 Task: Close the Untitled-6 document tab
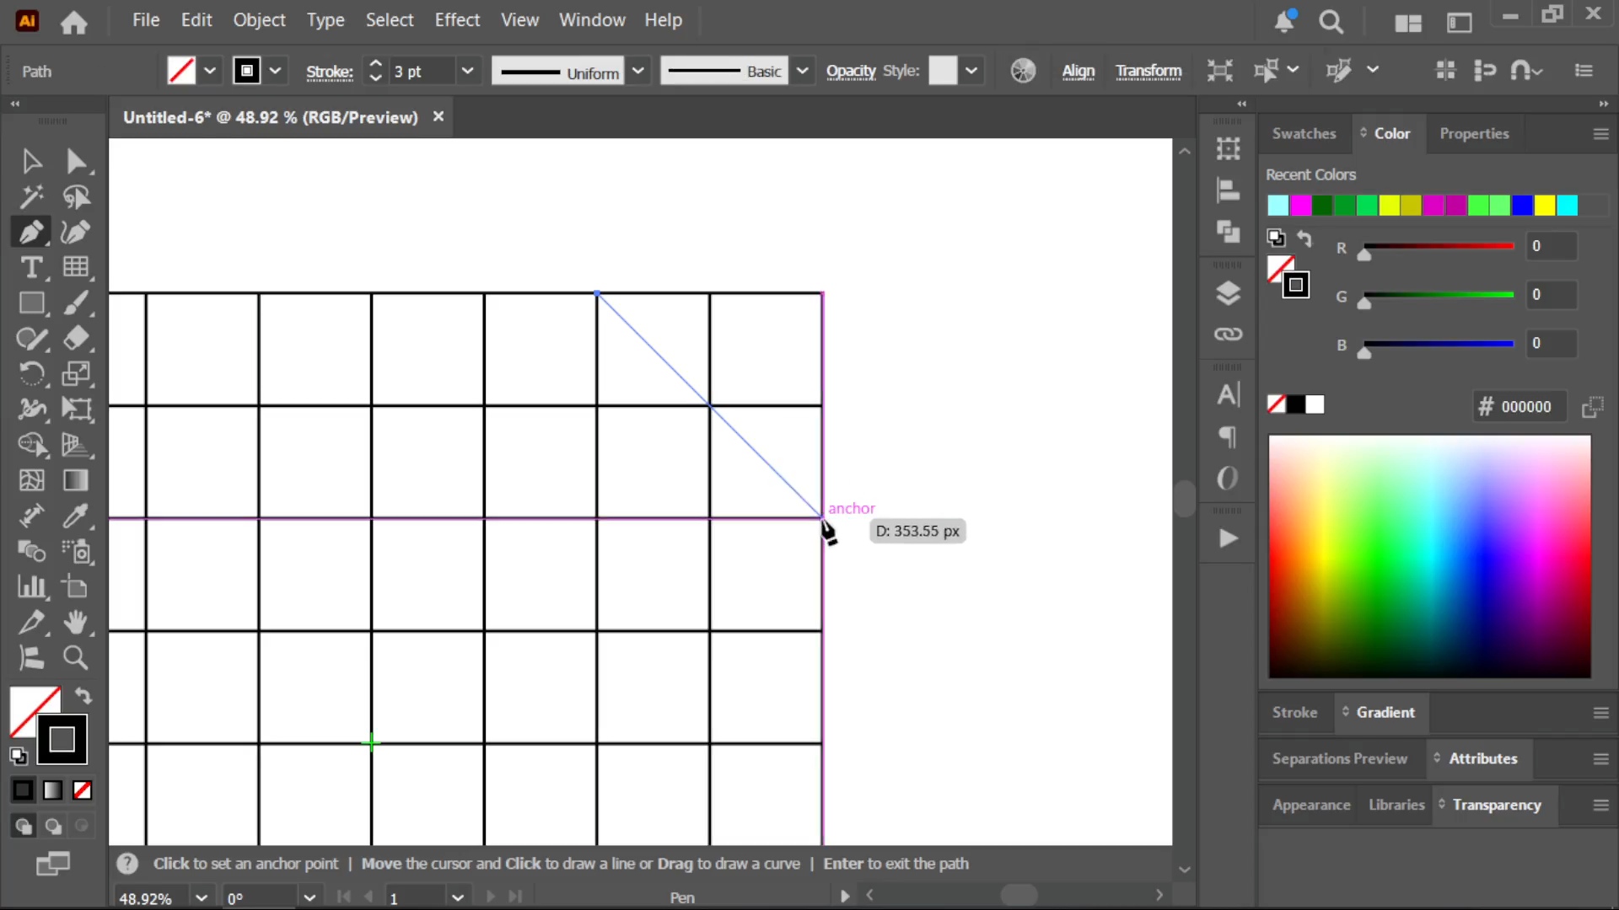(x=438, y=117)
